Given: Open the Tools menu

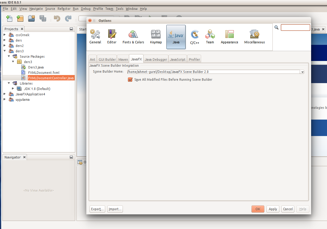Looking at the screenshot, I should [x=120, y=9].
